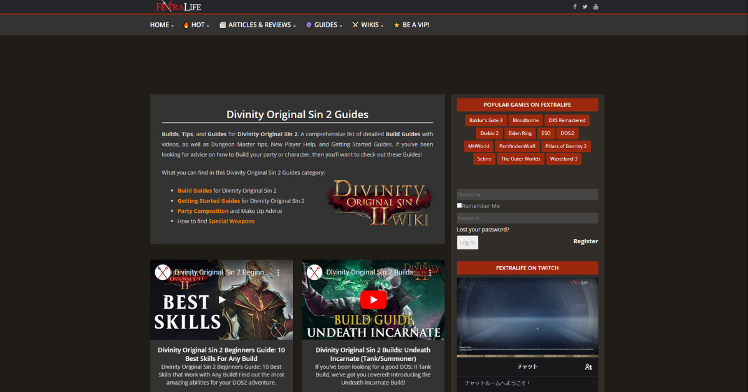748x392 pixels.
Task: Open the three-dot menu on the Best Skills video
Action: [278, 273]
